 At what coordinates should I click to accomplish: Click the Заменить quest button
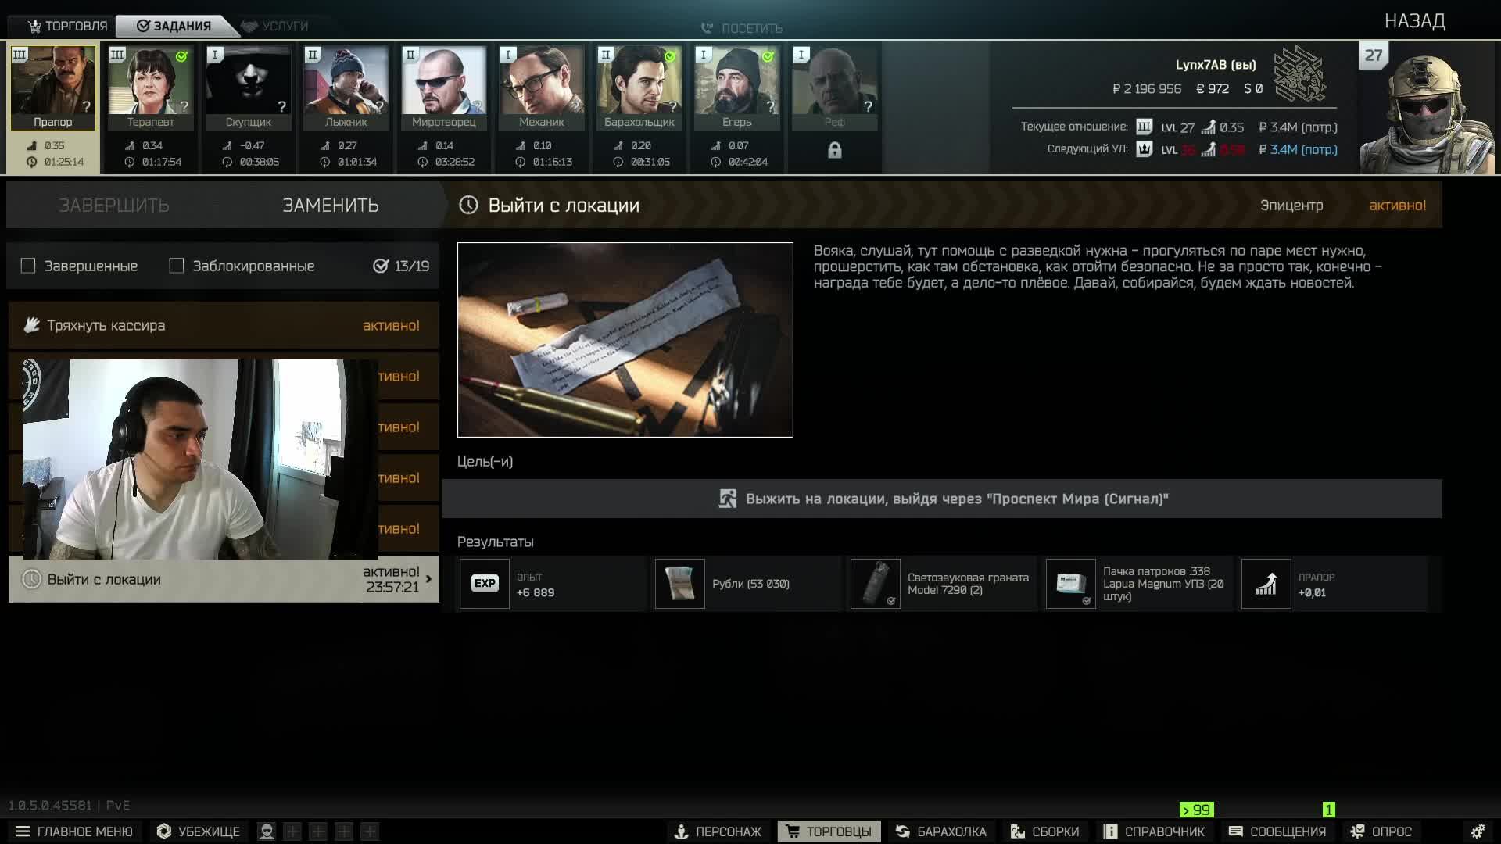[x=331, y=205]
